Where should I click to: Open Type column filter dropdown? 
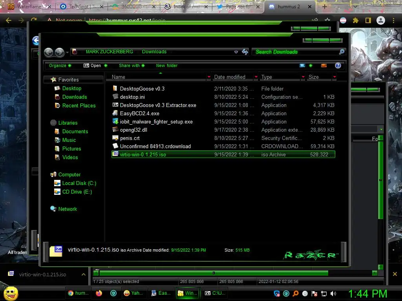(x=303, y=77)
